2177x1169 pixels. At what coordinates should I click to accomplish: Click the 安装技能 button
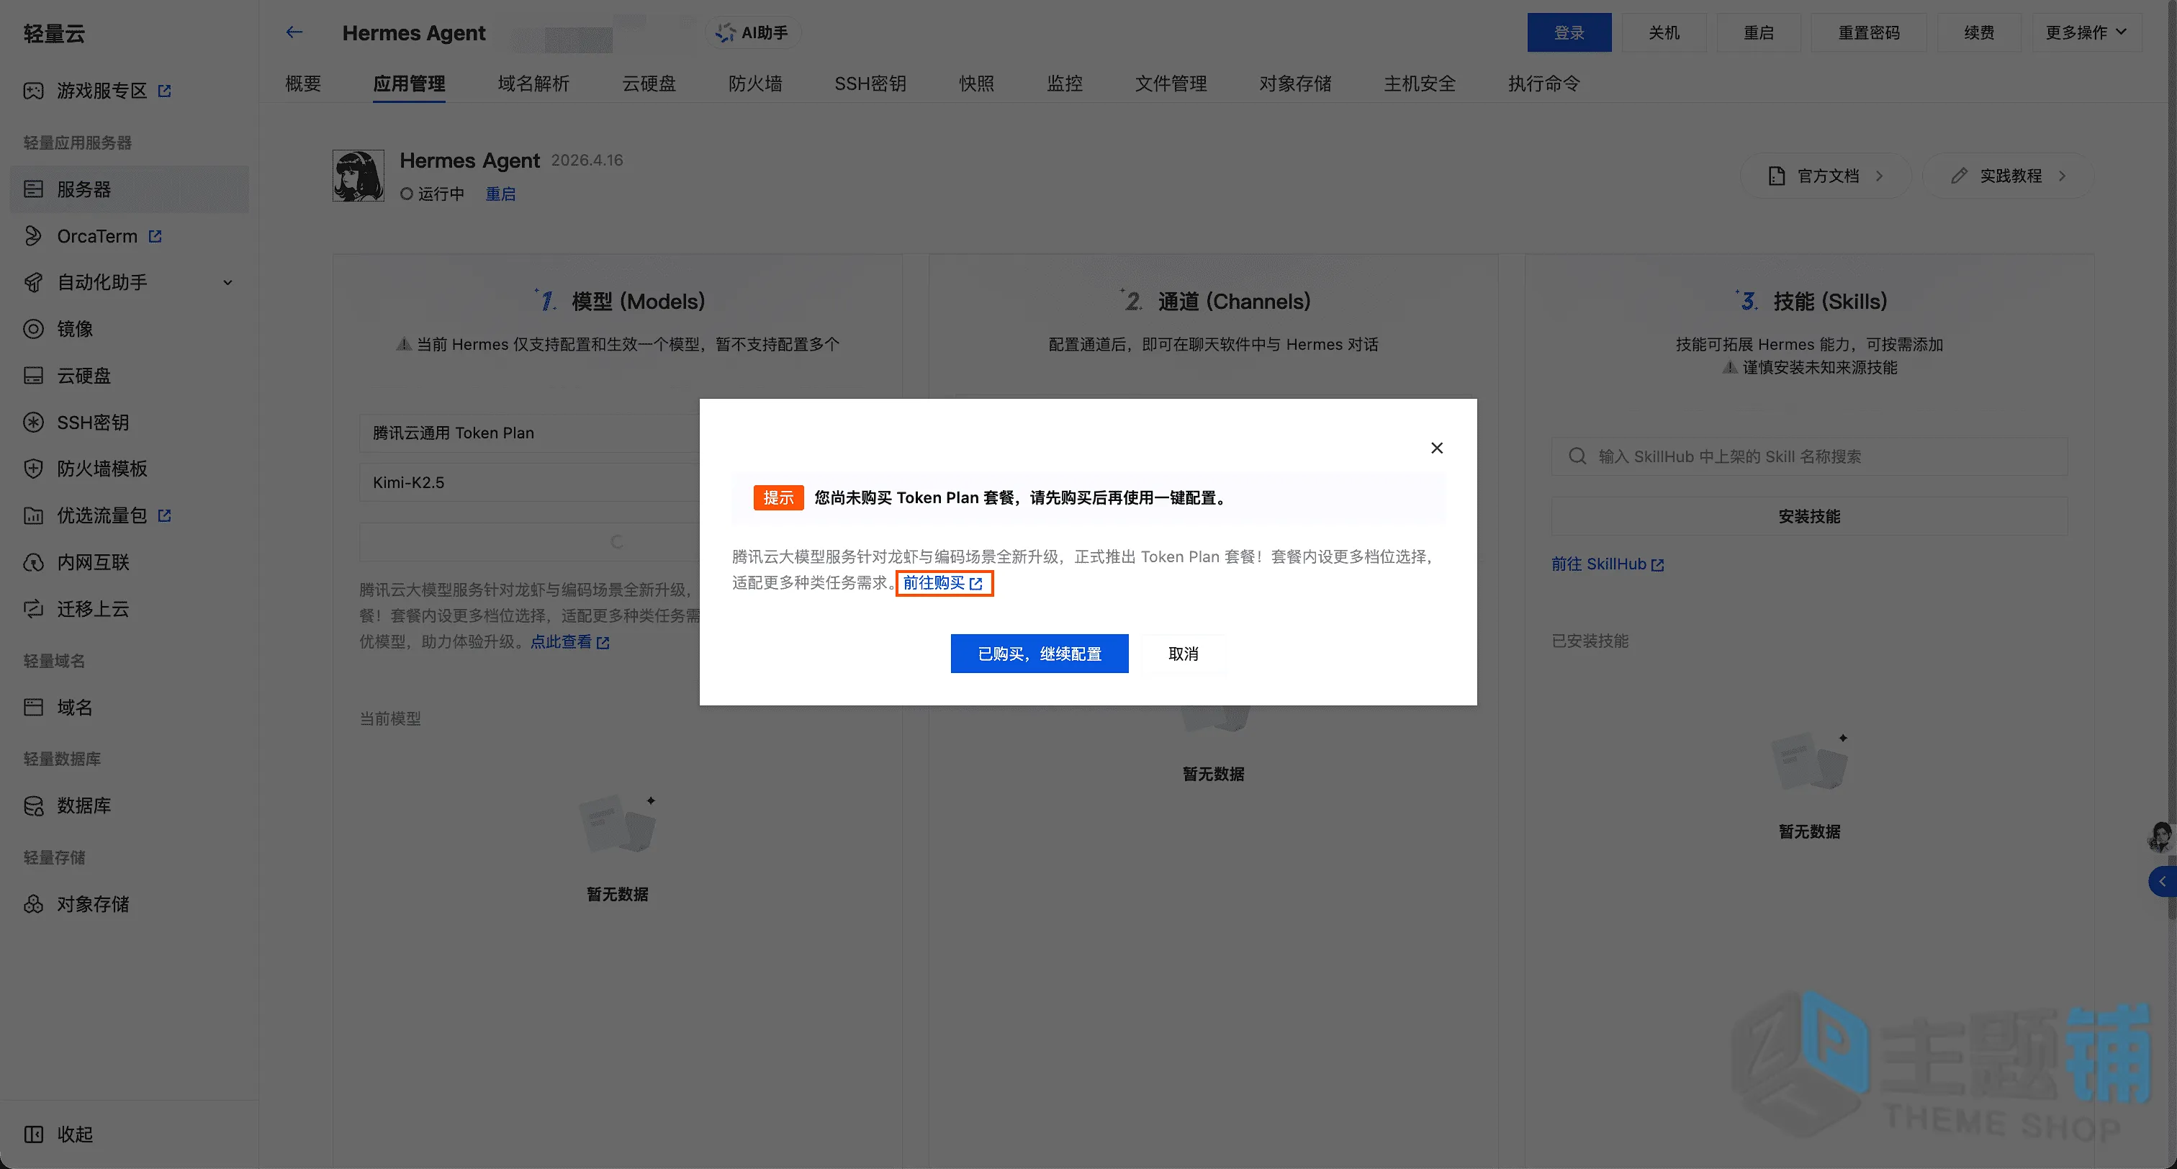(1809, 515)
